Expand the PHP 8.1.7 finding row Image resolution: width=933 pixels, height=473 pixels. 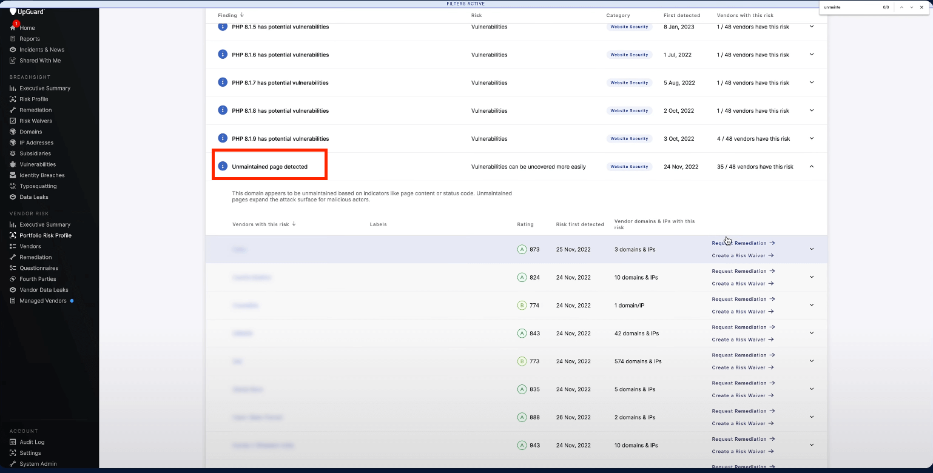(x=812, y=82)
